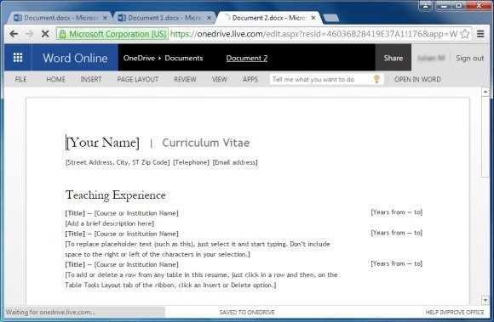Open the Office app launcher grid
494x322 pixels.
point(18,58)
